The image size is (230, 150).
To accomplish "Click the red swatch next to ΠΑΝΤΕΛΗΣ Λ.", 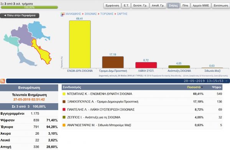I will (64, 109).
